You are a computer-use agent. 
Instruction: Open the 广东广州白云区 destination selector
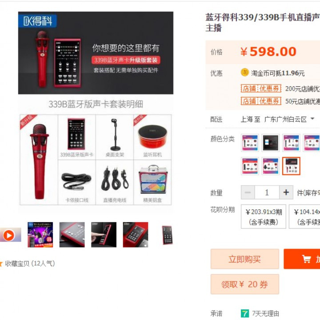[285, 119]
